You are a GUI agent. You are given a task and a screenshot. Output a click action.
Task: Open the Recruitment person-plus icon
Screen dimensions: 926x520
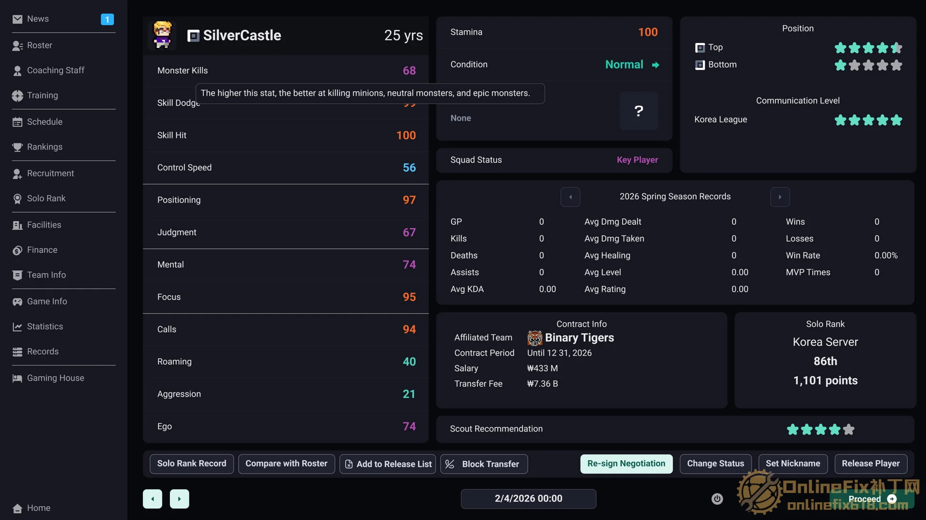[x=17, y=174]
